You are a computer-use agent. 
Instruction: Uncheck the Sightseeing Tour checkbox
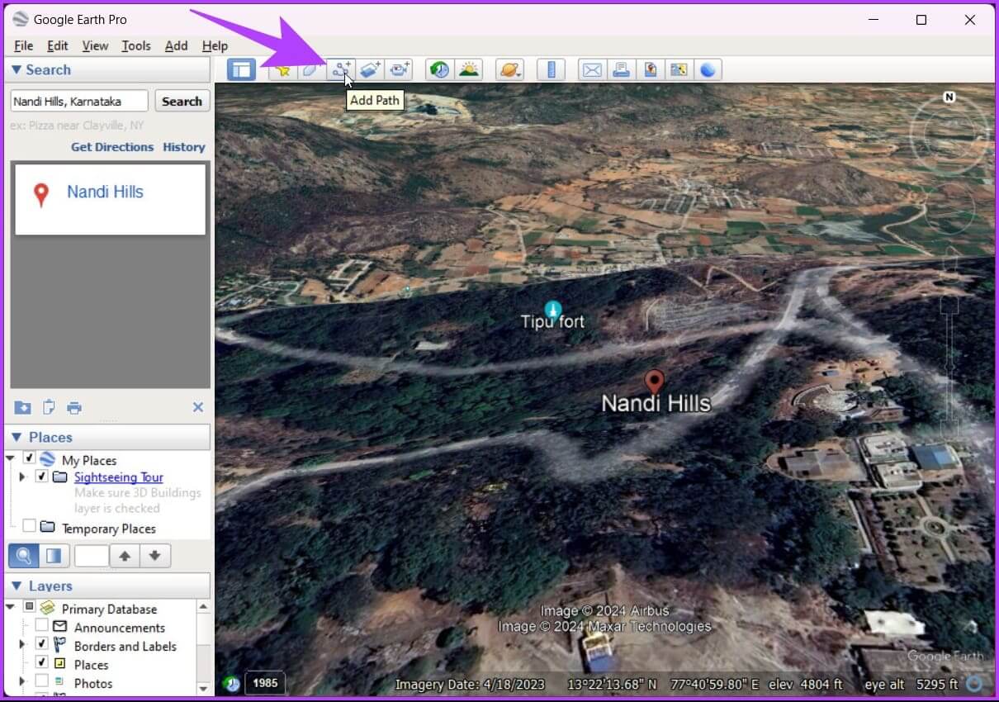(x=41, y=477)
